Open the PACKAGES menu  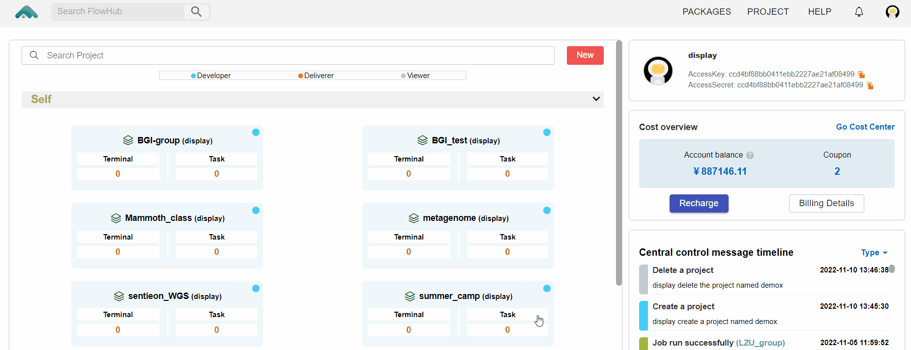pos(706,12)
